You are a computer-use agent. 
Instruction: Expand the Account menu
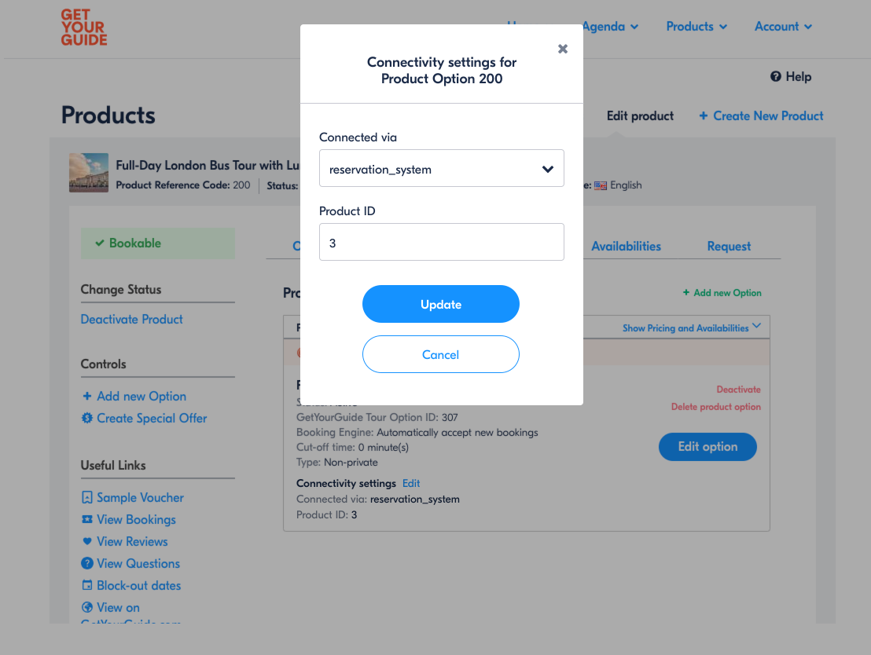click(x=783, y=27)
